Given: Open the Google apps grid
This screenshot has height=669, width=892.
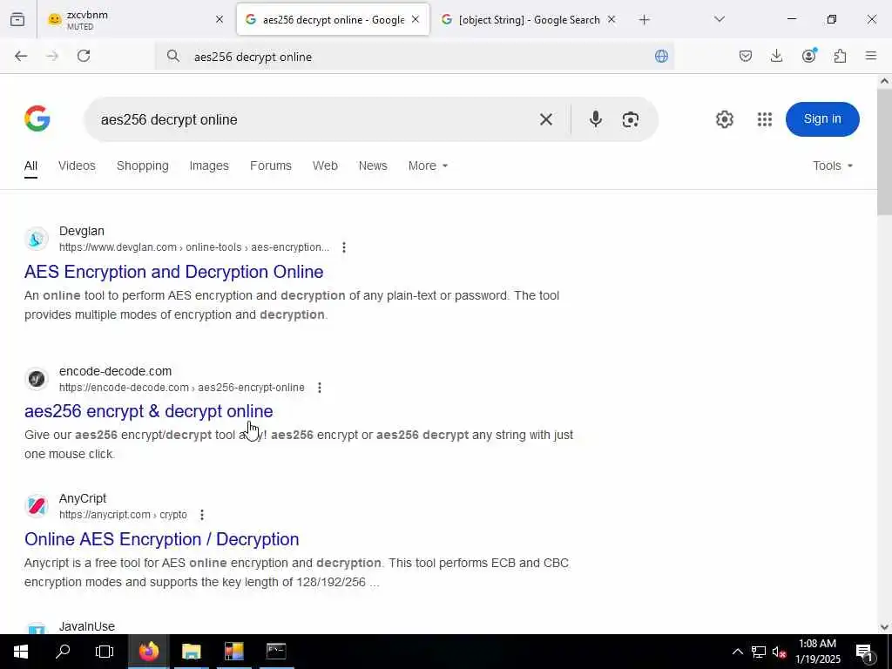Looking at the screenshot, I should pyautogui.click(x=765, y=119).
